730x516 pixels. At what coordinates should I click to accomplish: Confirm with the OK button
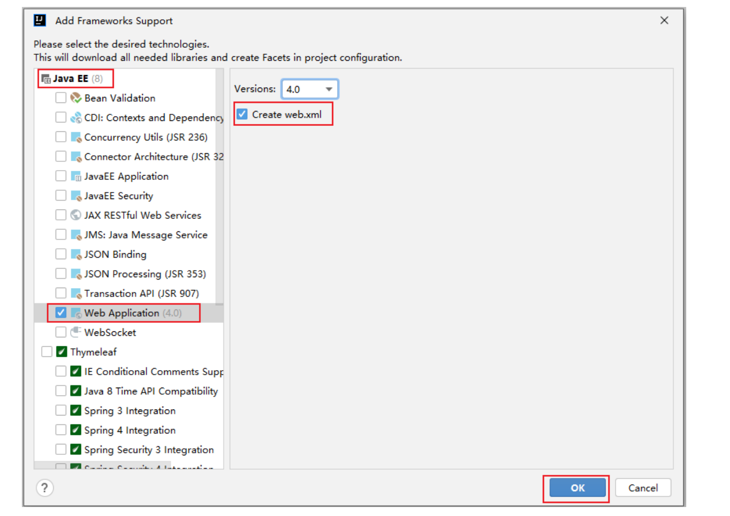578,488
